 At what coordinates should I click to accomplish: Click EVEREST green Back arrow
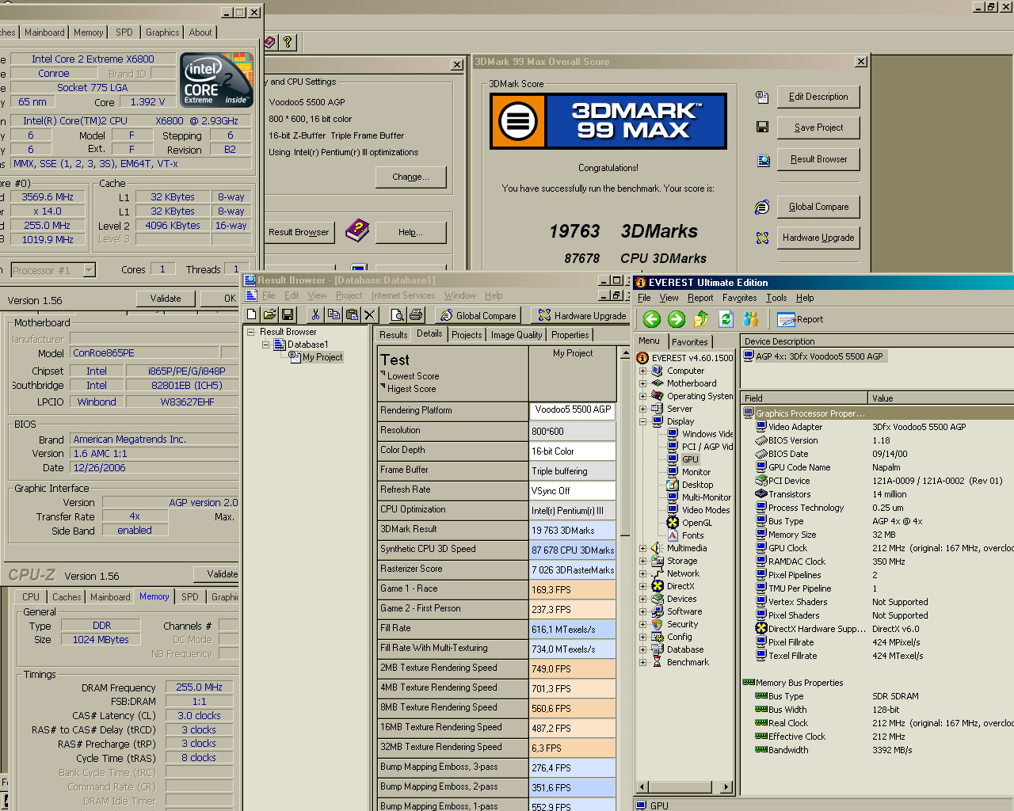pos(652,319)
